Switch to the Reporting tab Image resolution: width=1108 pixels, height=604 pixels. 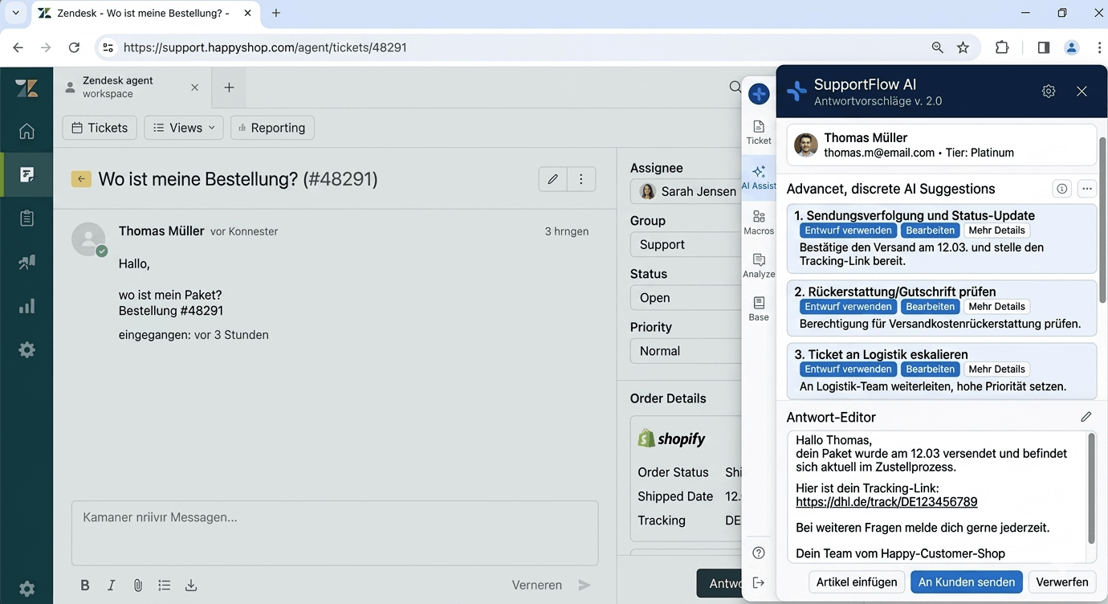[272, 128]
